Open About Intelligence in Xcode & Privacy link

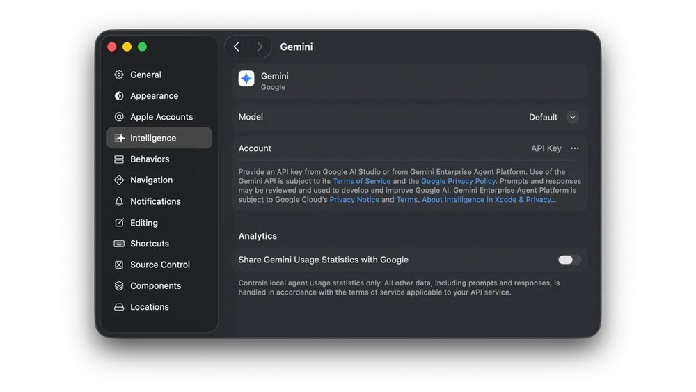tap(489, 199)
